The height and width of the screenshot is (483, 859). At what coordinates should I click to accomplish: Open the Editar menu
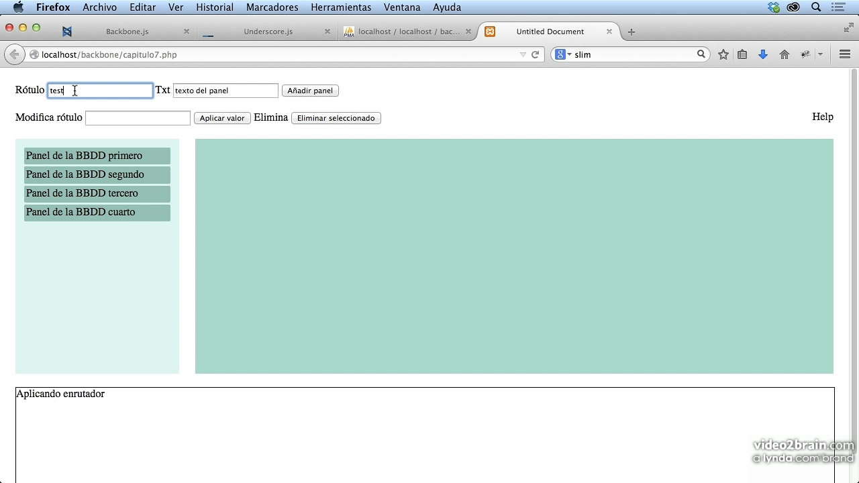coord(142,7)
